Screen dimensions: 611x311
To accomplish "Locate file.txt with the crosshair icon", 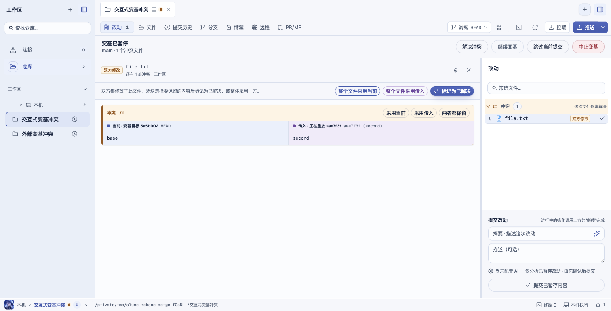I will pos(456,70).
